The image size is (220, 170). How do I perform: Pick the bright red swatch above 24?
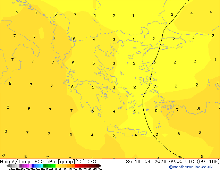76,165
